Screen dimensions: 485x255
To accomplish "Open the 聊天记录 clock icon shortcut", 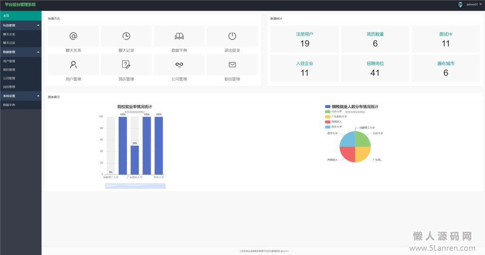I will 126,36.
